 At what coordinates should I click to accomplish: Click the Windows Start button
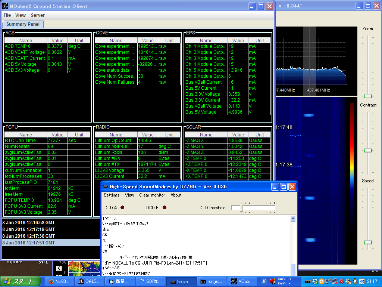(20, 281)
